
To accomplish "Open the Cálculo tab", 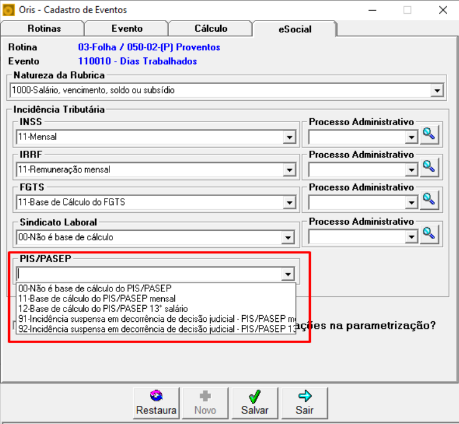I will point(210,29).
